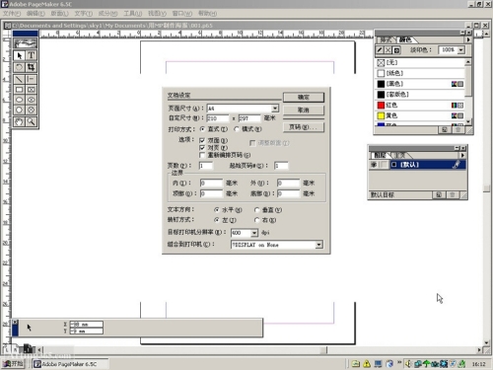
Task: Select the Zoom magnifier tool
Action: [x=31, y=121]
